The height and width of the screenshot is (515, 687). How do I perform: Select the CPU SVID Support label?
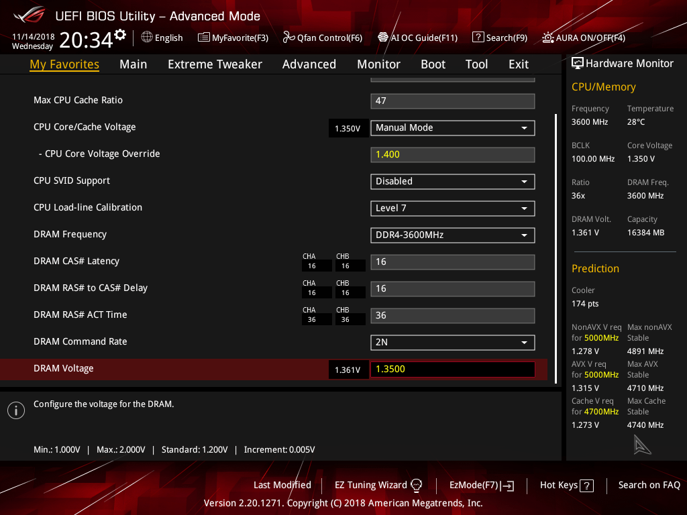(x=71, y=180)
